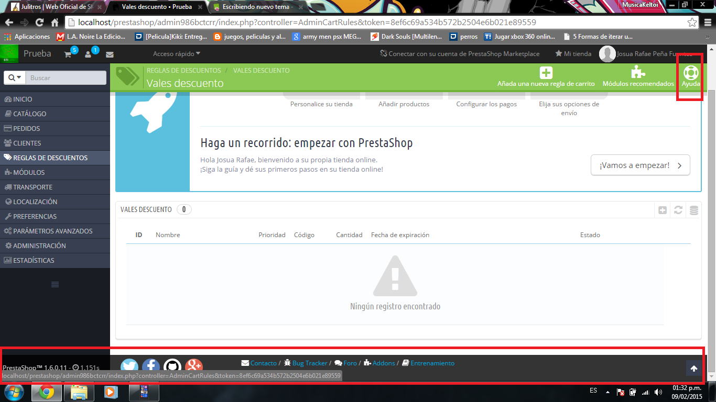Open LOCALIZACIÓN menu in sidebar
This screenshot has height=402, width=716.
coord(55,202)
